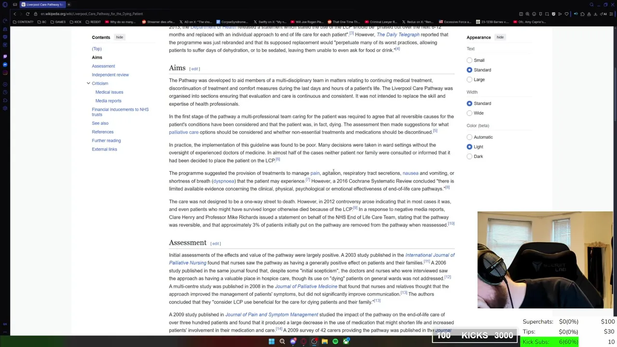Collapse the Criticism section in contents
The height and width of the screenshot is (347, 617).
pos(88,83)
